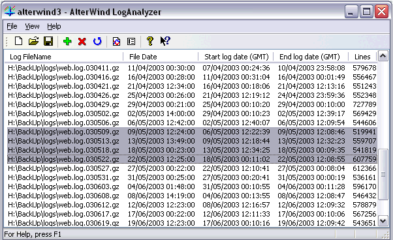The image size is (393, 240).
Task: Sort by Start log date (GMT) header
Action: pos(236,57)
